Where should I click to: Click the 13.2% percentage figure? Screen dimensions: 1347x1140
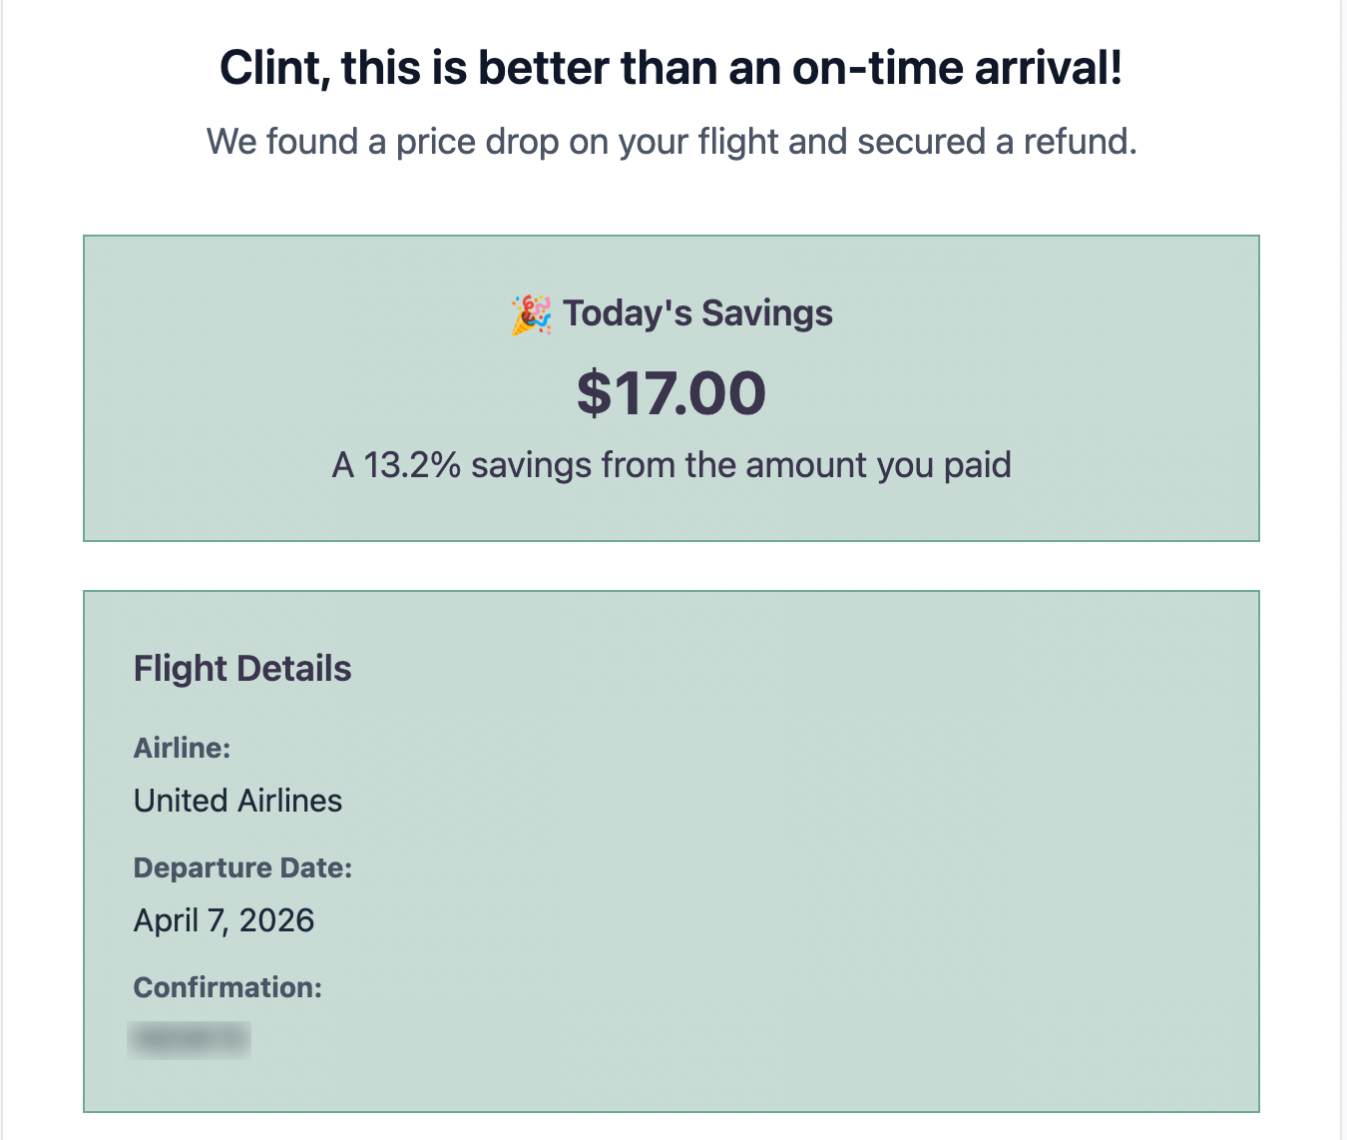point(411,465)
